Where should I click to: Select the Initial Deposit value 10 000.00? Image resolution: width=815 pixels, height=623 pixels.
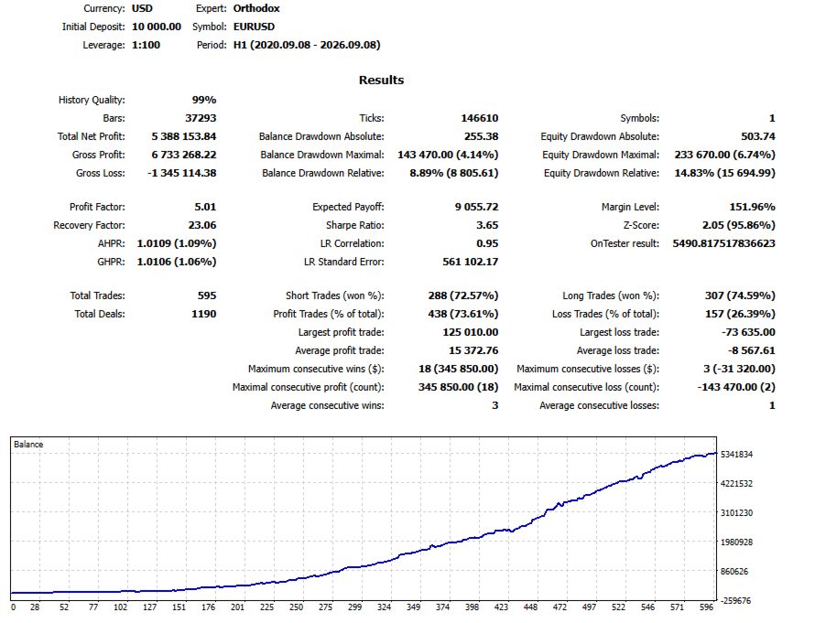[157, 27]
